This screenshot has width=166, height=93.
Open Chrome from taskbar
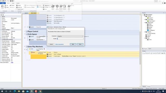pyautogui.click(x=40, y=91)
